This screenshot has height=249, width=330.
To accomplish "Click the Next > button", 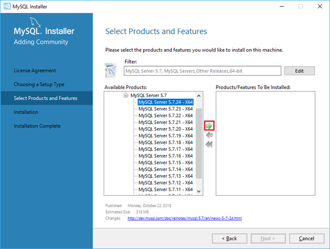I will coord(268,238).
